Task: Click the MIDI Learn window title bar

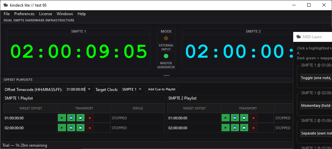Action: point(312,37)
